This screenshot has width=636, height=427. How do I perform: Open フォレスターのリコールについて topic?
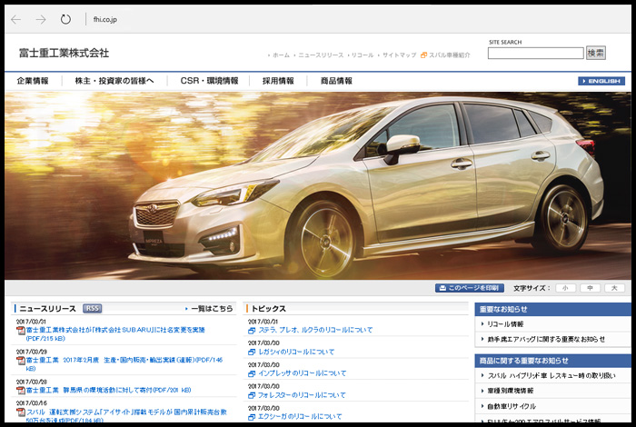click(302, 395)
